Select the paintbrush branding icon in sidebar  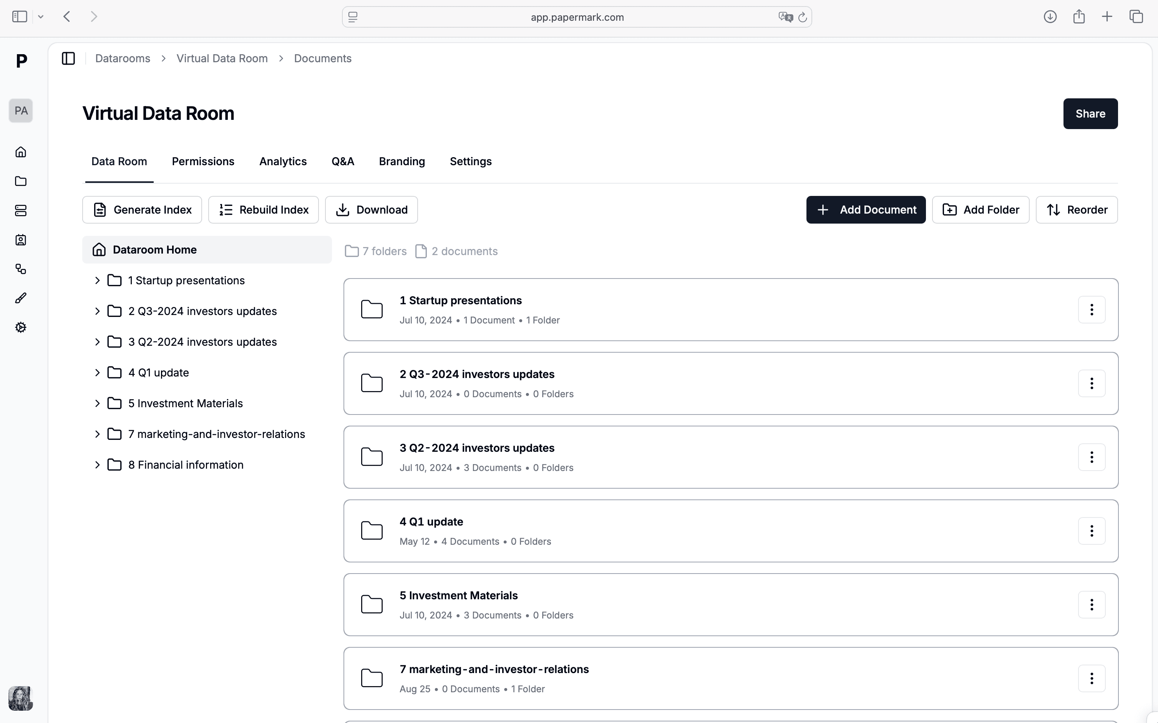(x=21, y=297)
